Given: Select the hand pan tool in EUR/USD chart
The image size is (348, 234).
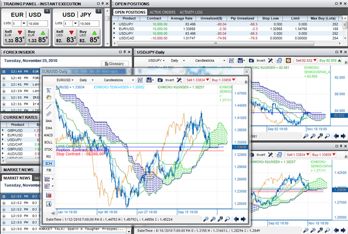Looking at the screenshot, I should pyautogui.click(x=49, y=97).
